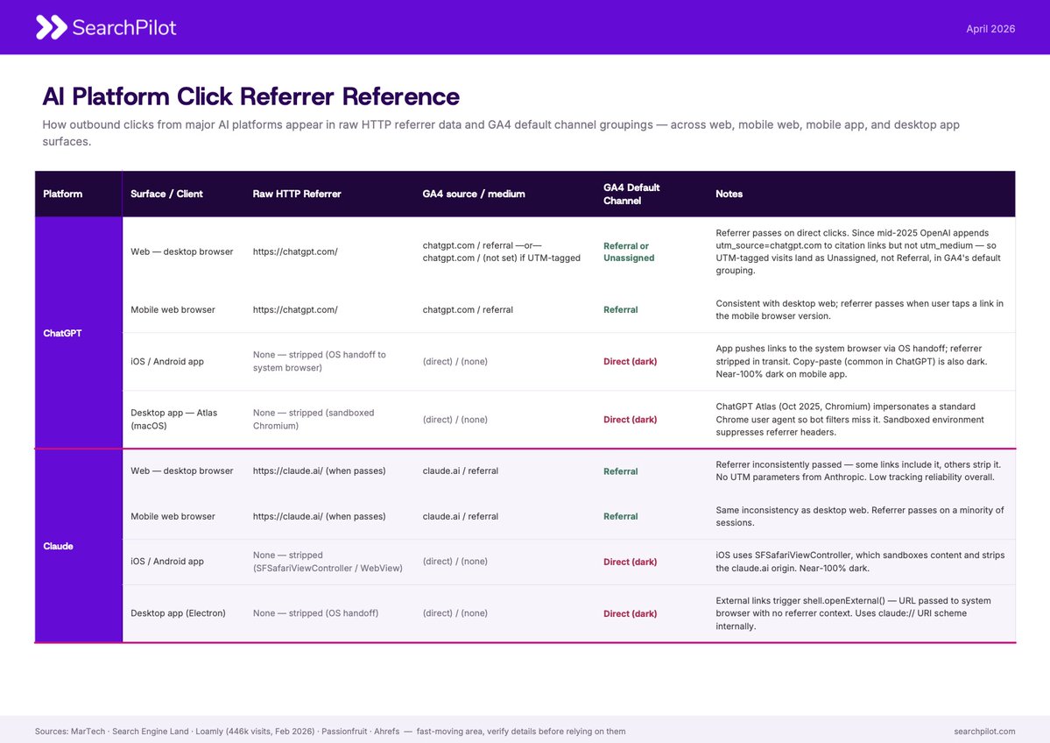Click the Sources line in the footer

tap(330, 731)
